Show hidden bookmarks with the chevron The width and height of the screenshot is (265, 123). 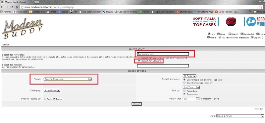(x=250, y=11)
